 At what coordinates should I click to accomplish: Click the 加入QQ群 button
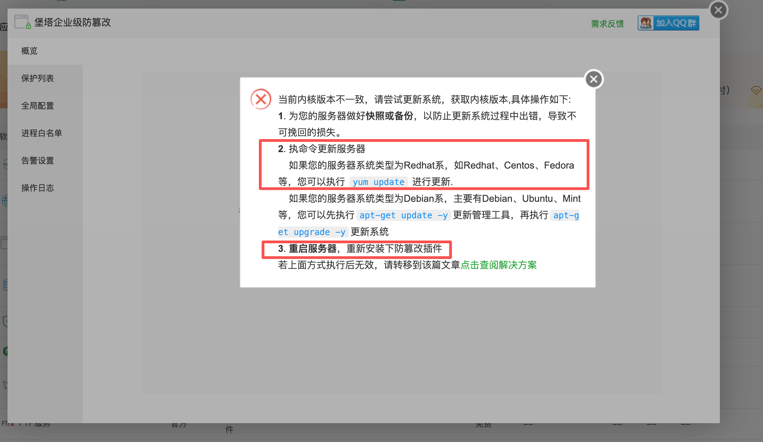coord(668,23)
